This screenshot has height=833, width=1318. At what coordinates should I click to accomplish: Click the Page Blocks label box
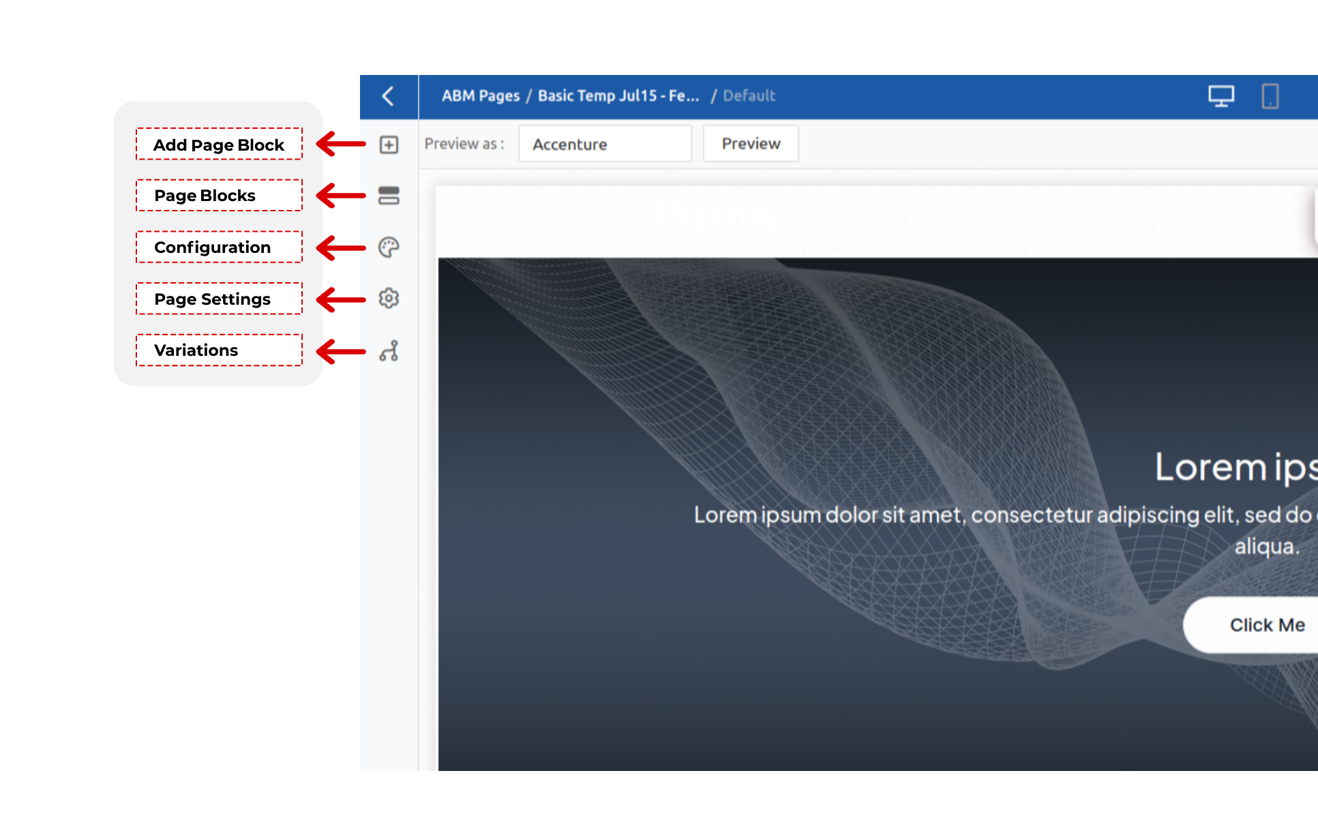coord(219,196)
